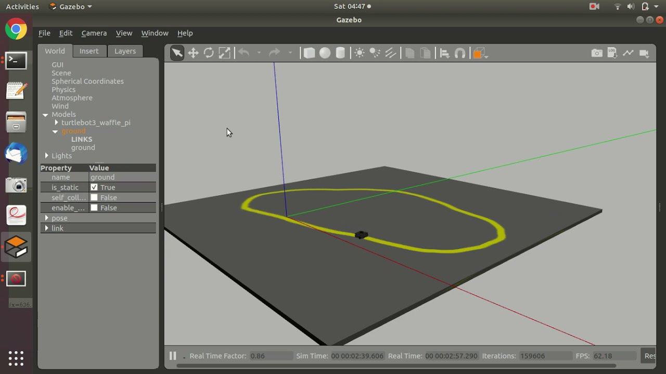Select Physics in the World tree

(x=63, y=89)
